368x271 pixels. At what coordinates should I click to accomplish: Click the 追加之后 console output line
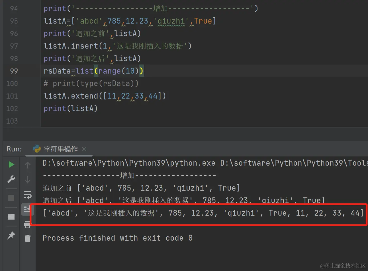coord(184,201)
